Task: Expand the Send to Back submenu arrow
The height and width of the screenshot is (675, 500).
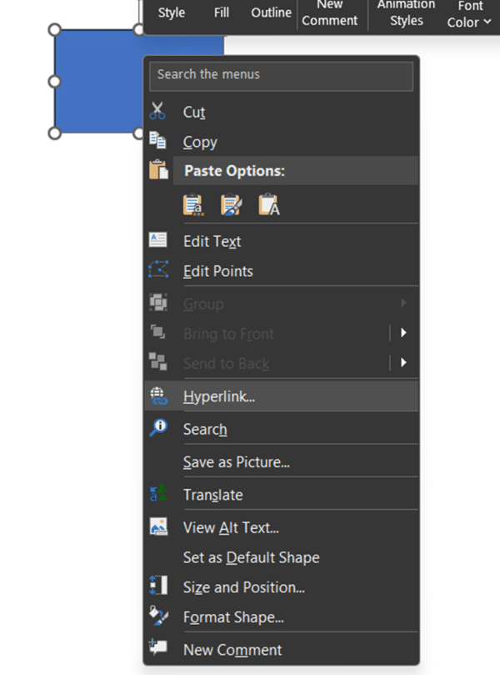Action: 403,363
